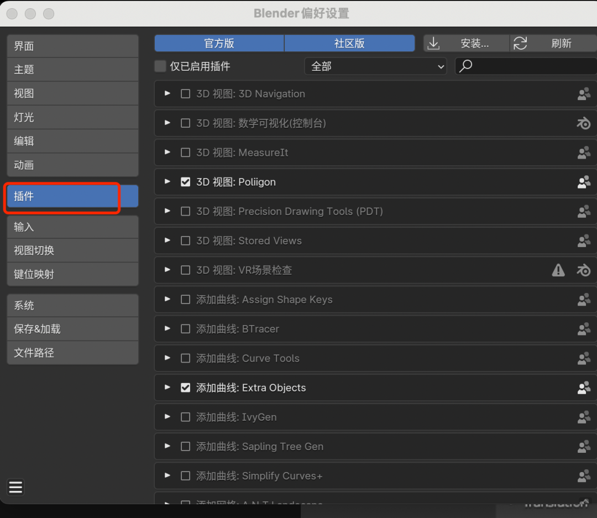Toggle 仅已启用插件 checkbox
Screen dimensions: 597x518
pyautogui.click(x=160, y=66)
